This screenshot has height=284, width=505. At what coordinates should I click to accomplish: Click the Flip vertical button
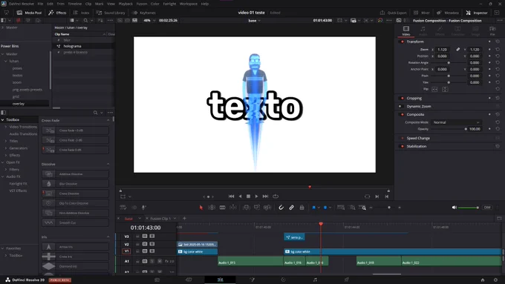pyautogui.click(x=445, y=89)
